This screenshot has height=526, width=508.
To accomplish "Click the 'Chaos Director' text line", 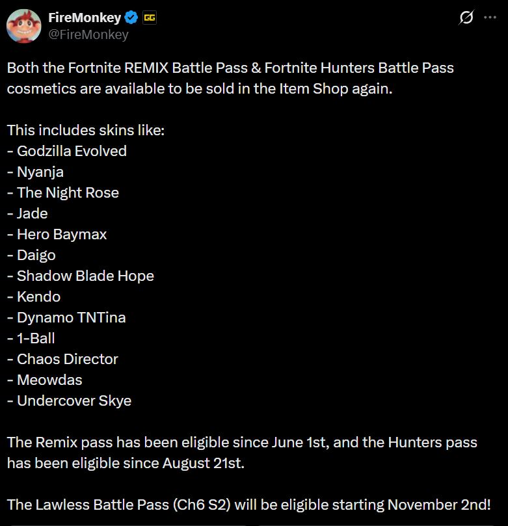I will pyautogui.click(x=62, y=360).
